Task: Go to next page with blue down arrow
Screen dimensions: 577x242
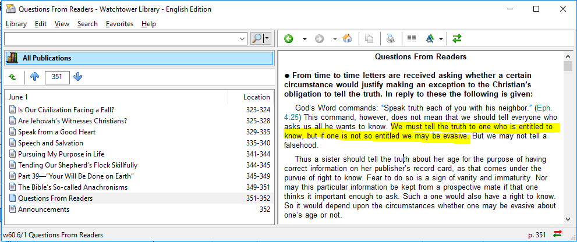Action: click(78, 77)
